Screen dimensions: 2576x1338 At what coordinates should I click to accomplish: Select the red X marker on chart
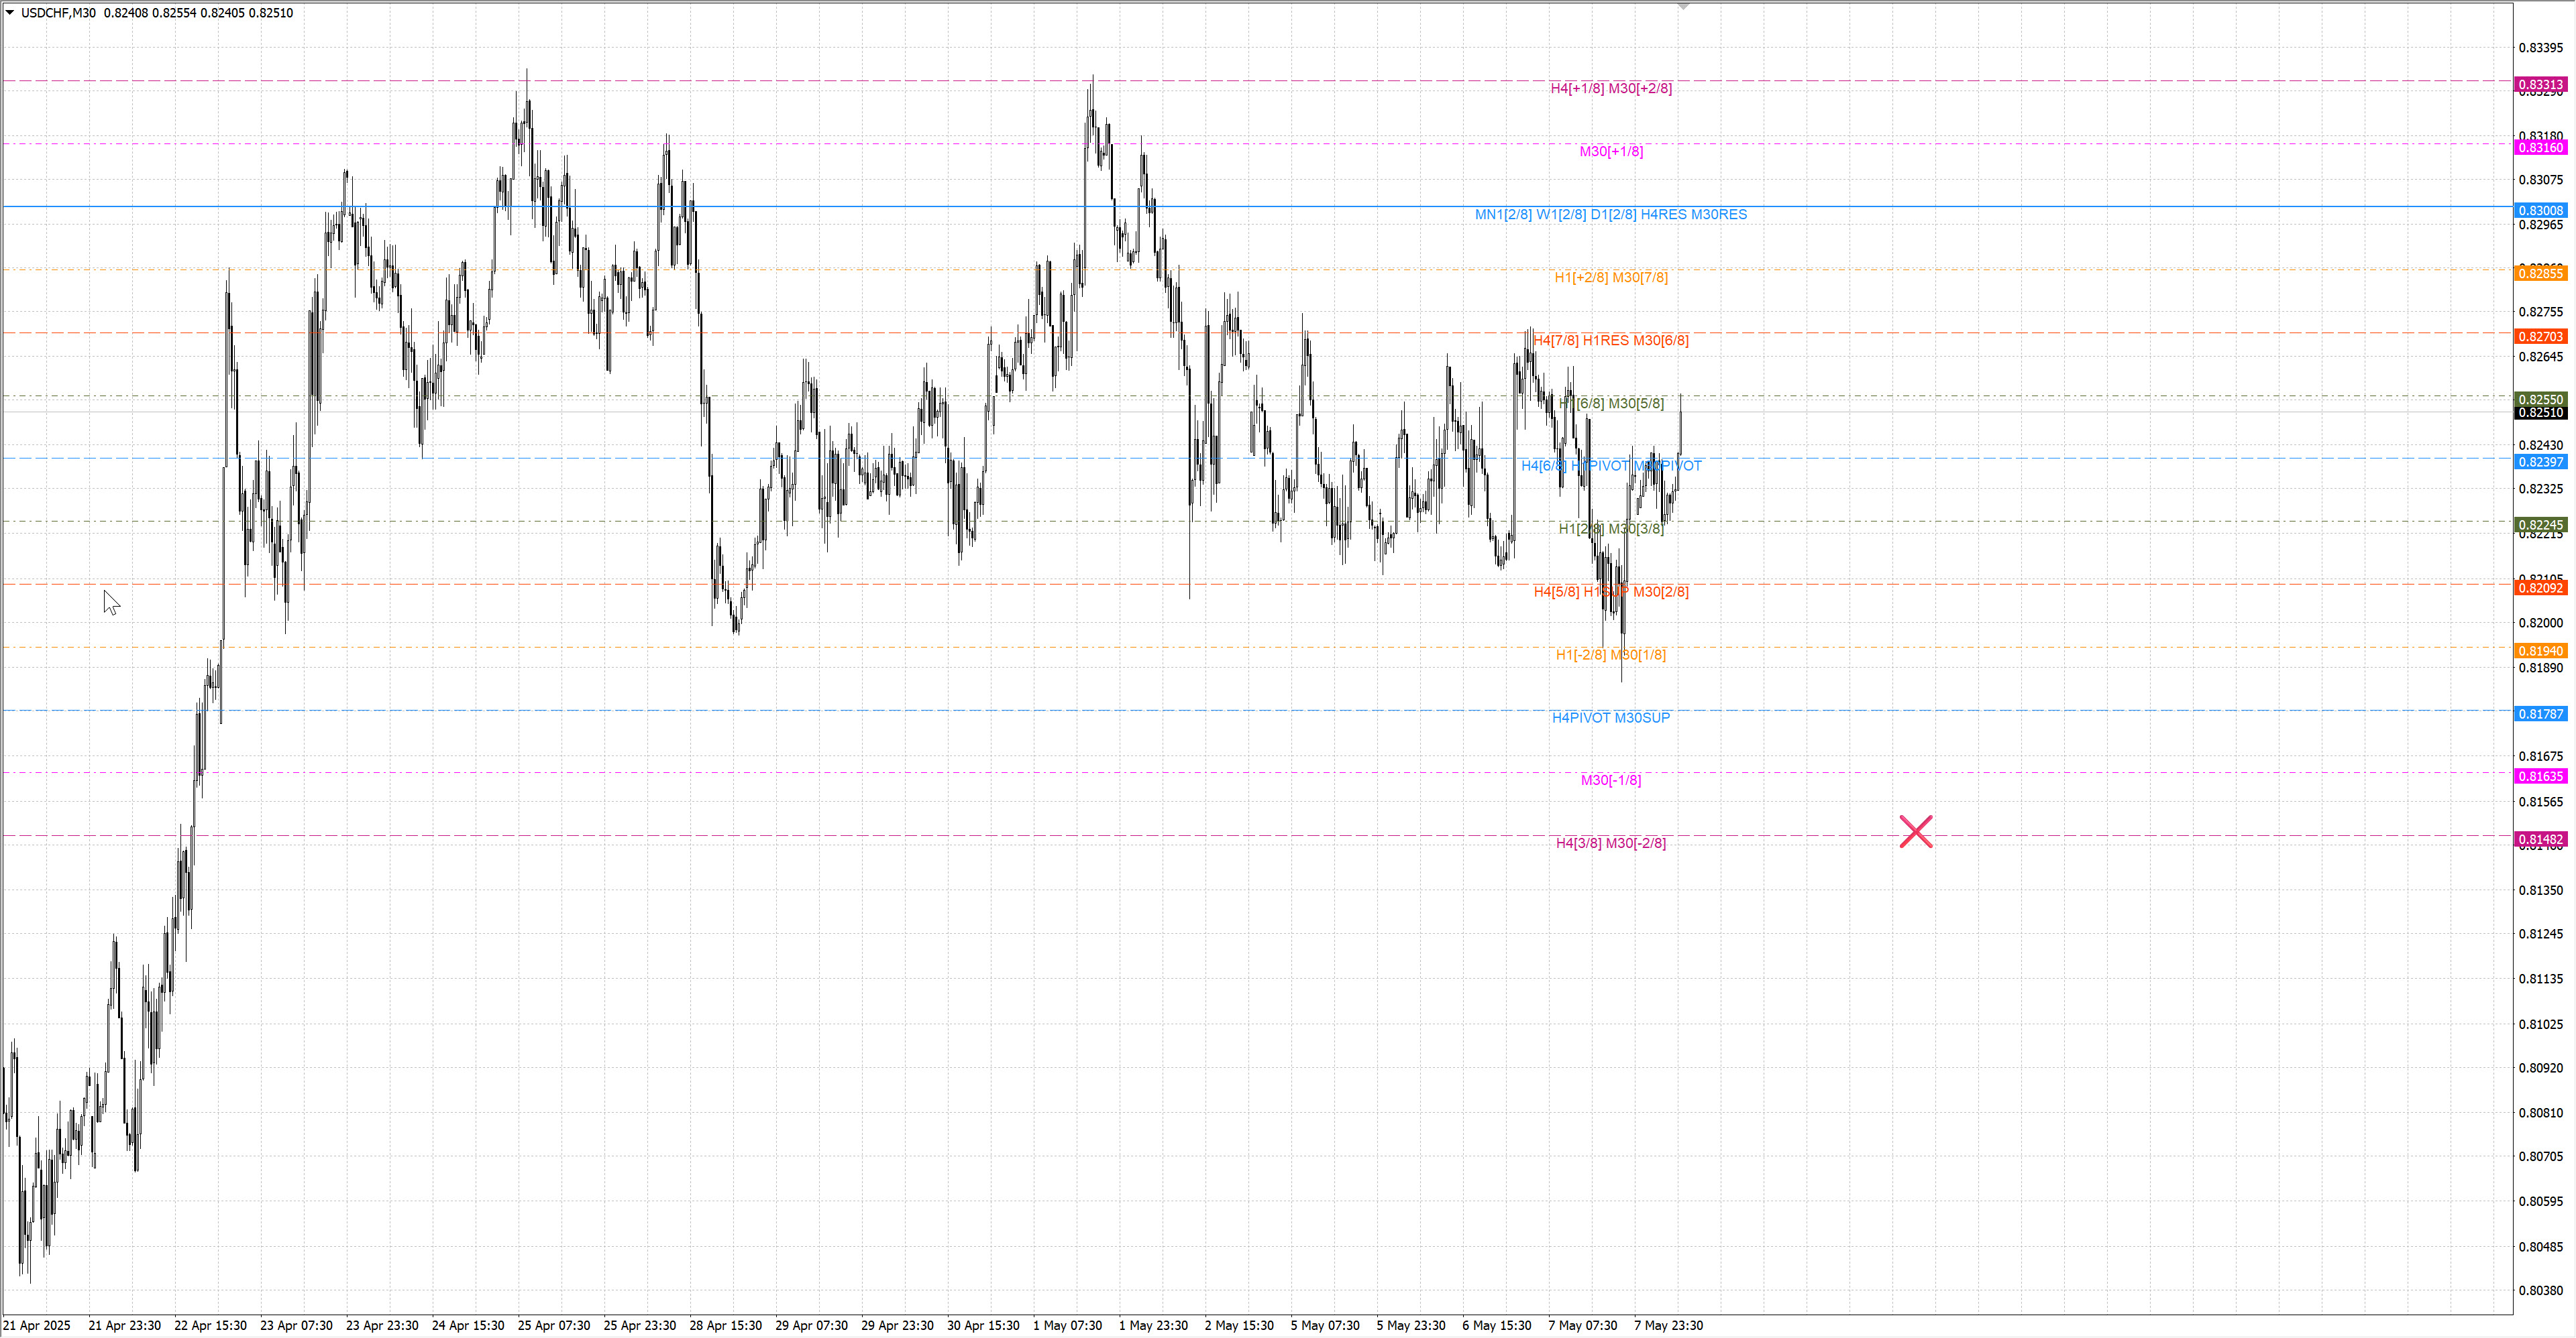click(x=1915, y=831)
